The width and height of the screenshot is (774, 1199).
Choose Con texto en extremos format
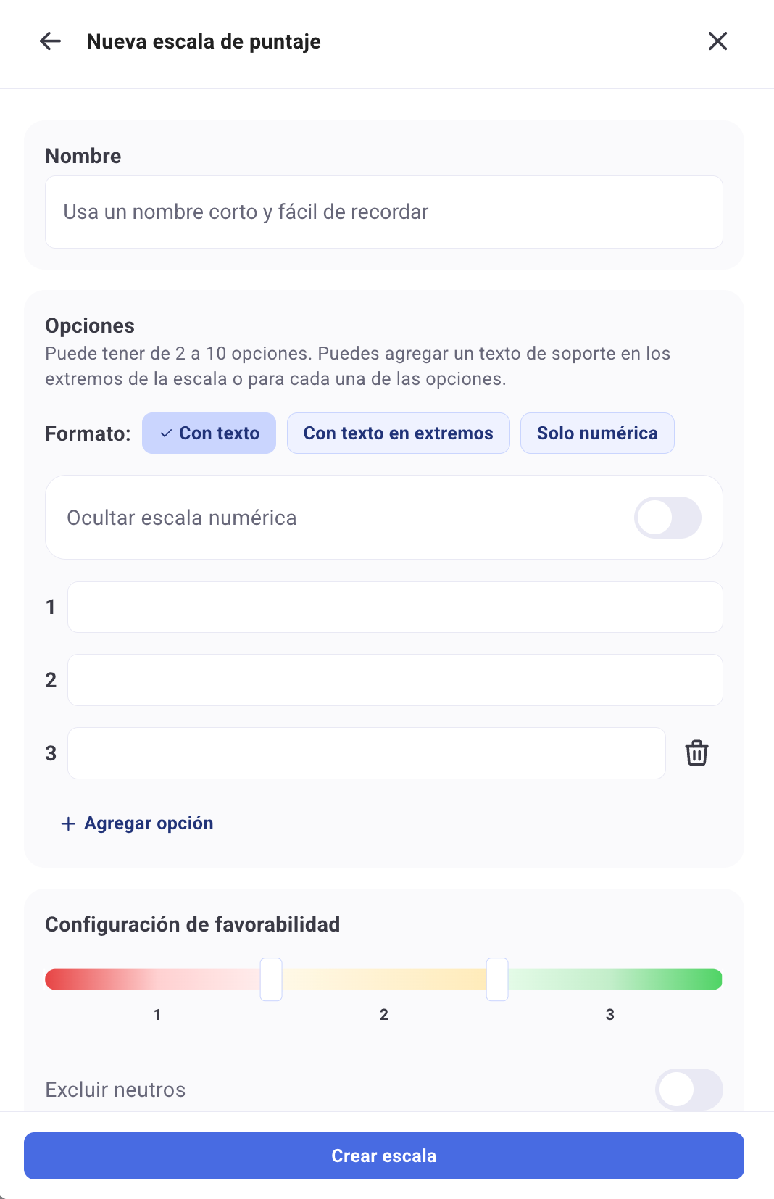point(398,433)
